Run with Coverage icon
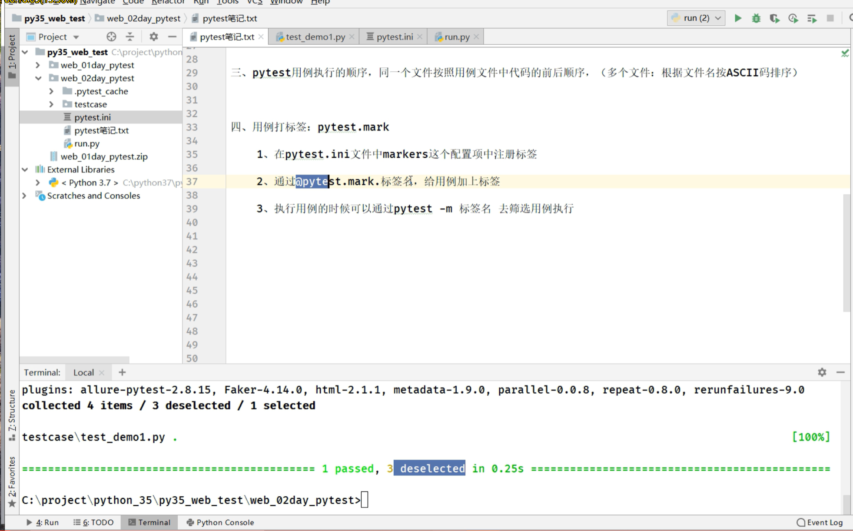The image size is (853, 531). pos(774,18)
